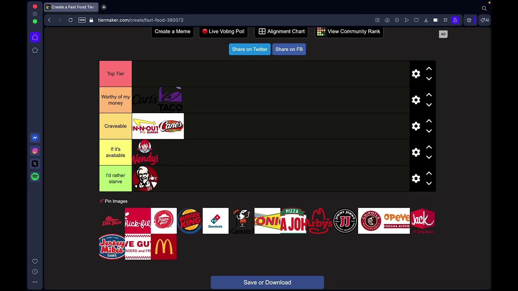Viewport: 518px width, 291px height.
Task: Open settings gear for I'd rather starve row
Action: pos(416,178)
